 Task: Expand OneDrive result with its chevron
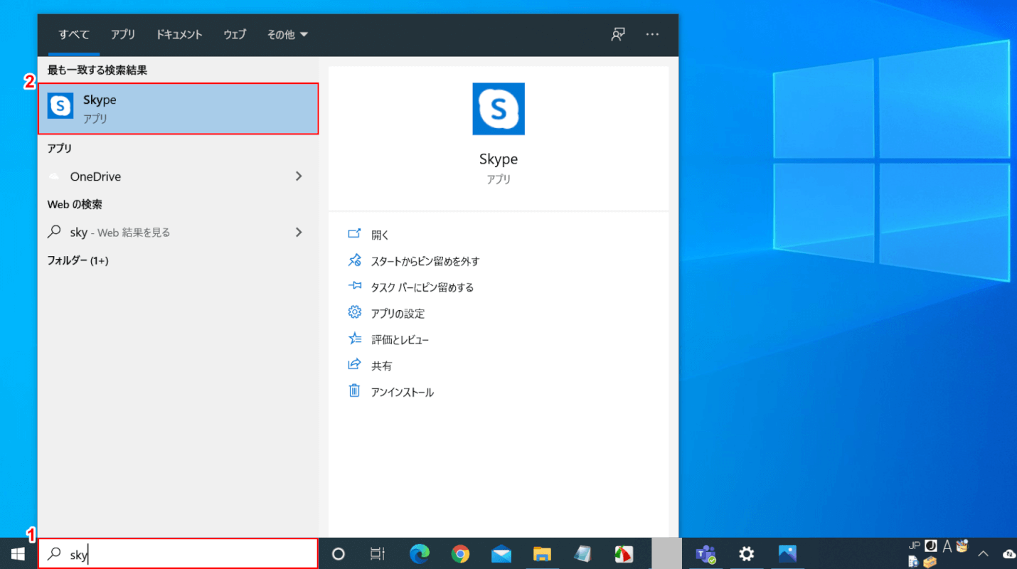tap(299, 176)
